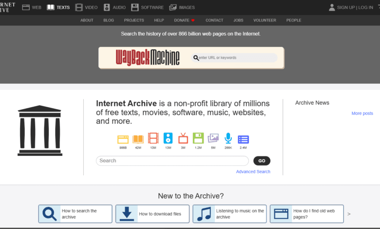This screenshot has width=380, height=229.
Task: Click the user avatar icon near Sign Up
Action: 332,7
